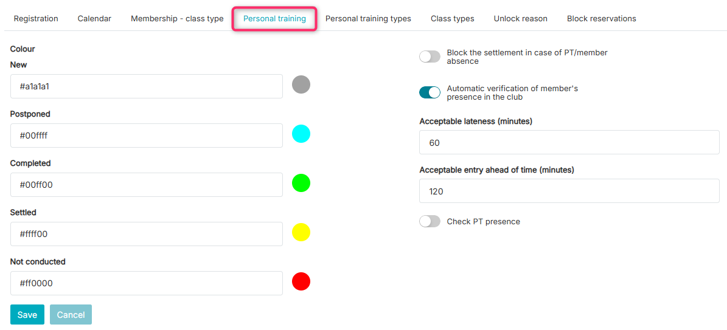Switch to Block reservations tab
Screen dimensions: 727x330
click(x=601, y=19)
